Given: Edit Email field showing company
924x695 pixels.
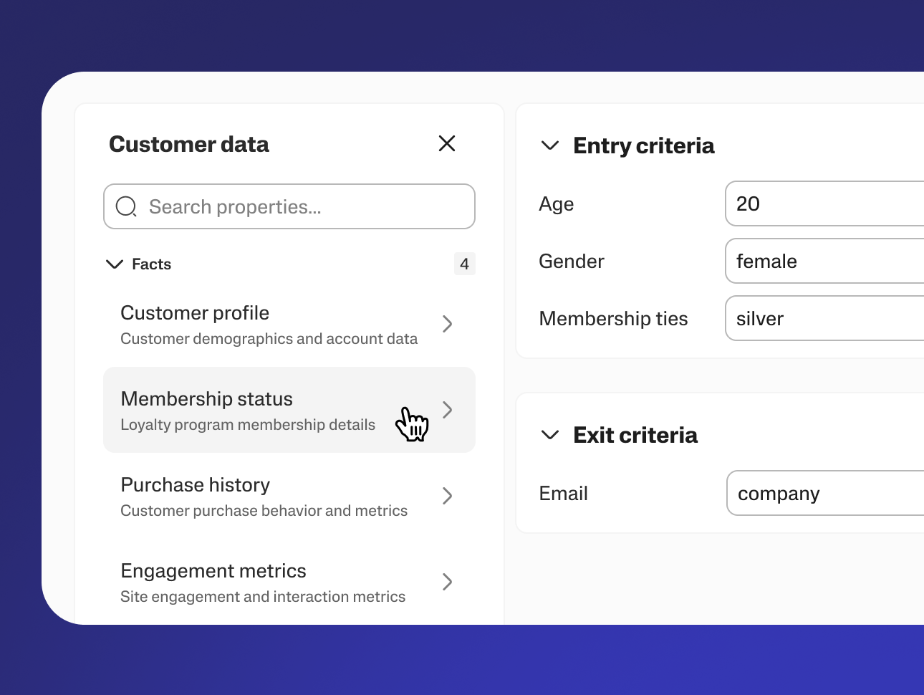Looking at the screenshot, I should [x=824, y=493].
